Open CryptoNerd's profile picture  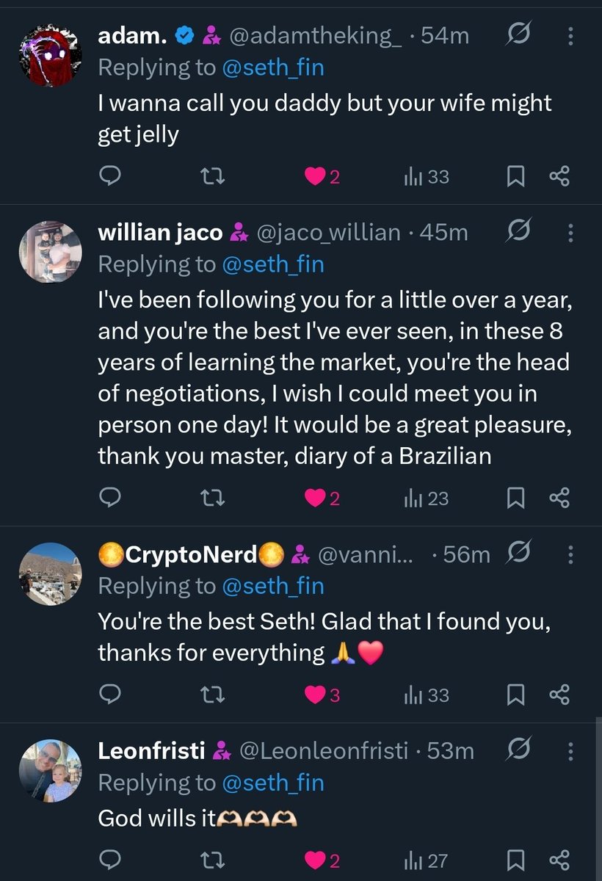pyautogui.click(x=50, y=573)
